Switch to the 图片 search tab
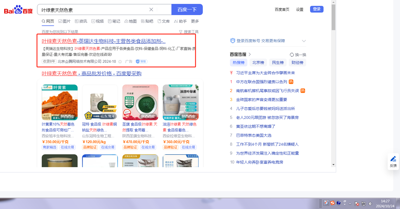Viewport: 400px width, 209px height. tap(64, 21)
